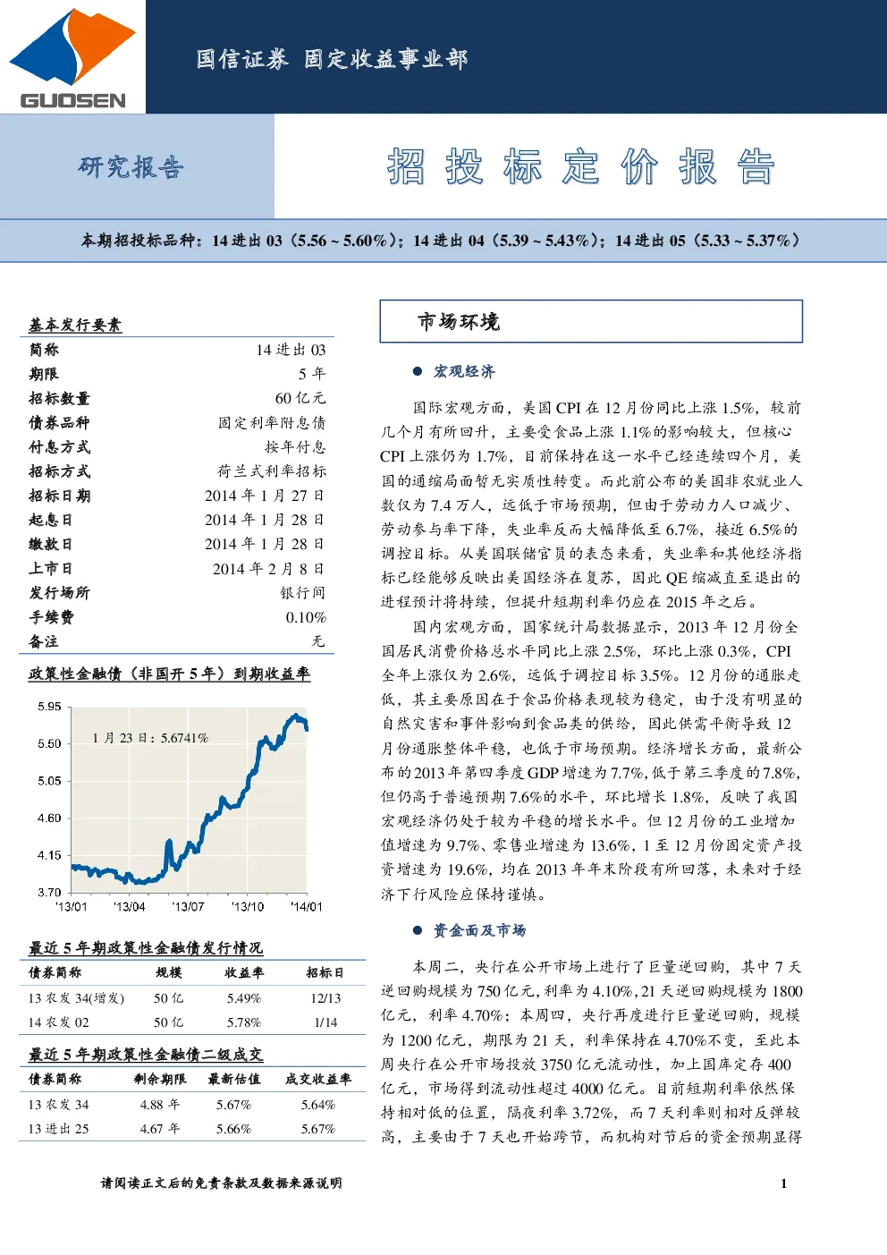Click the 发行场所 value 银行间
The width and height of the screenshot is (887, 1255).
tap(303, 593)
